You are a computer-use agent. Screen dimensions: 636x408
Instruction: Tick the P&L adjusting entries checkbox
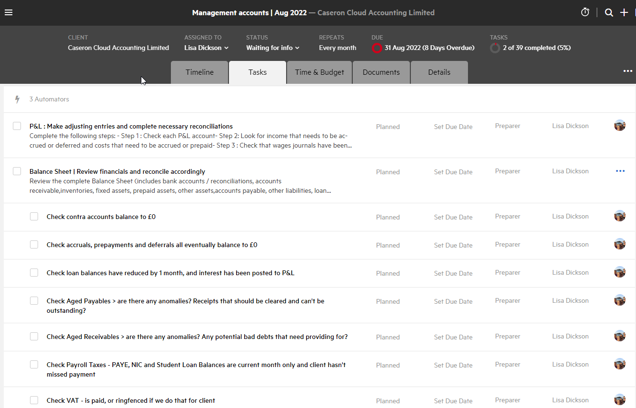[x=17, y=126]
